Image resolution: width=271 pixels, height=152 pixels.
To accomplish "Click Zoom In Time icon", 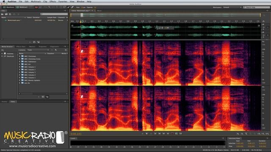I will point(246,134).
